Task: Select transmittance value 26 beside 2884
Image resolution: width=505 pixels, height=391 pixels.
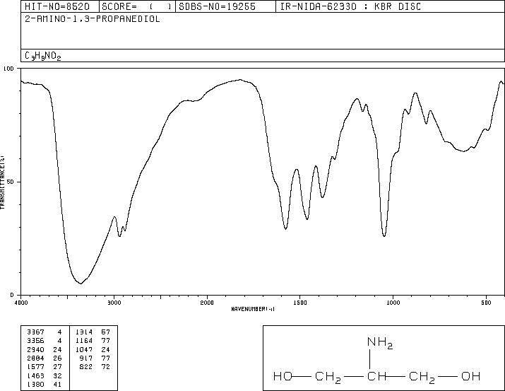Action: click(x=57, y=358)
